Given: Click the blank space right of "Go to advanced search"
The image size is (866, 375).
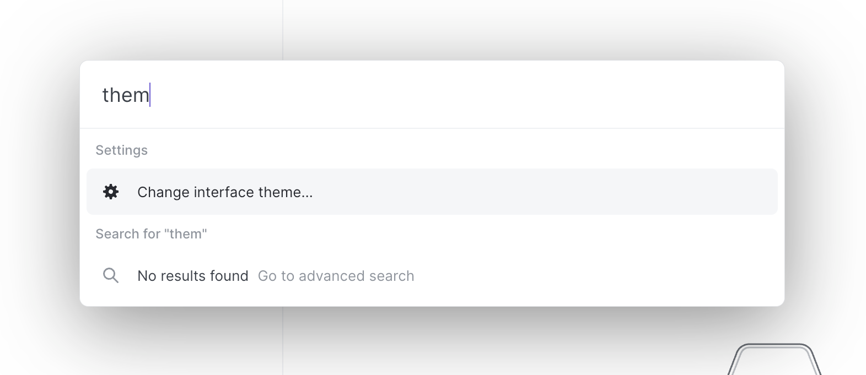Looking at the screenshot, I should (x=579, y=276).
